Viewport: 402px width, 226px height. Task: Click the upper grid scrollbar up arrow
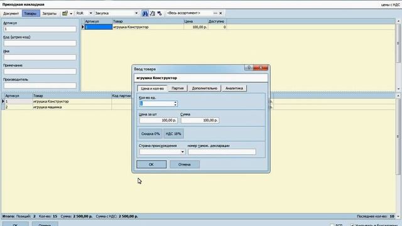398,21
